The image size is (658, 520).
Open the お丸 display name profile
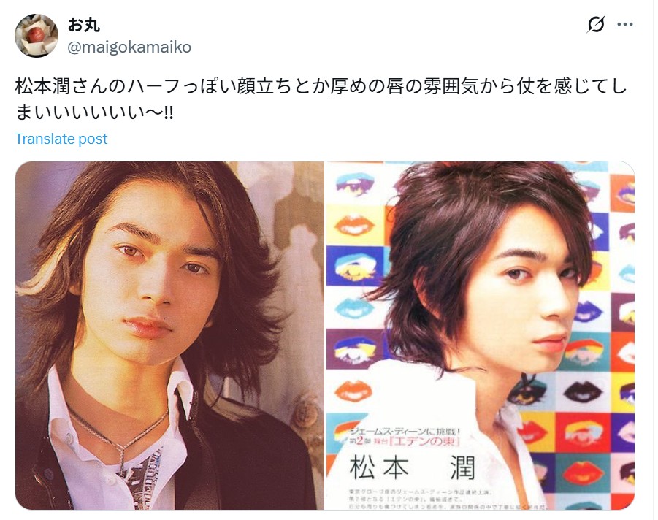click(x=83, y=25)
